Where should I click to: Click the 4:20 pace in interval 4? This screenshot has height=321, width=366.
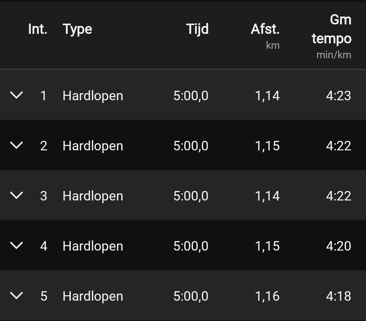point(338,246)
